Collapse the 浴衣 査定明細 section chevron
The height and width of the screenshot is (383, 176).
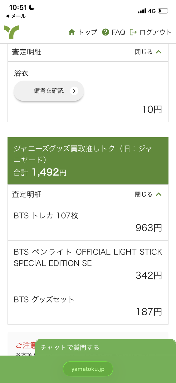pyautogui.click(x=159, y=52)
